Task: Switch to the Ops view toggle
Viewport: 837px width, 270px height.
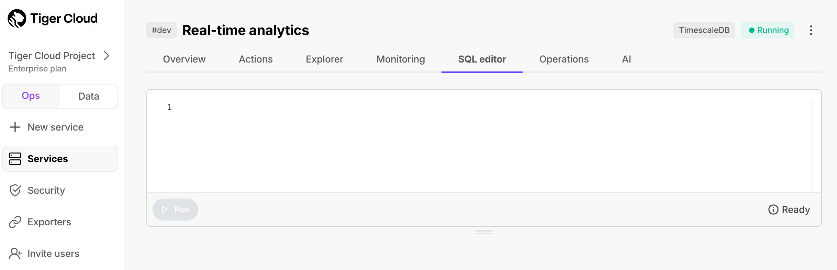Action: click(31, 96)
